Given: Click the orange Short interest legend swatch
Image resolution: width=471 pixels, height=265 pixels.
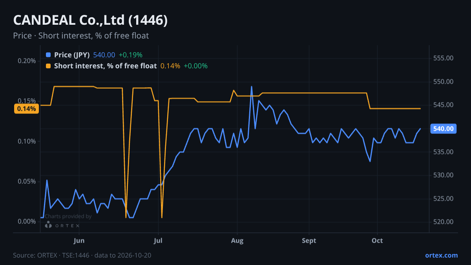Looking at the screenshot, I should [48, 66].
